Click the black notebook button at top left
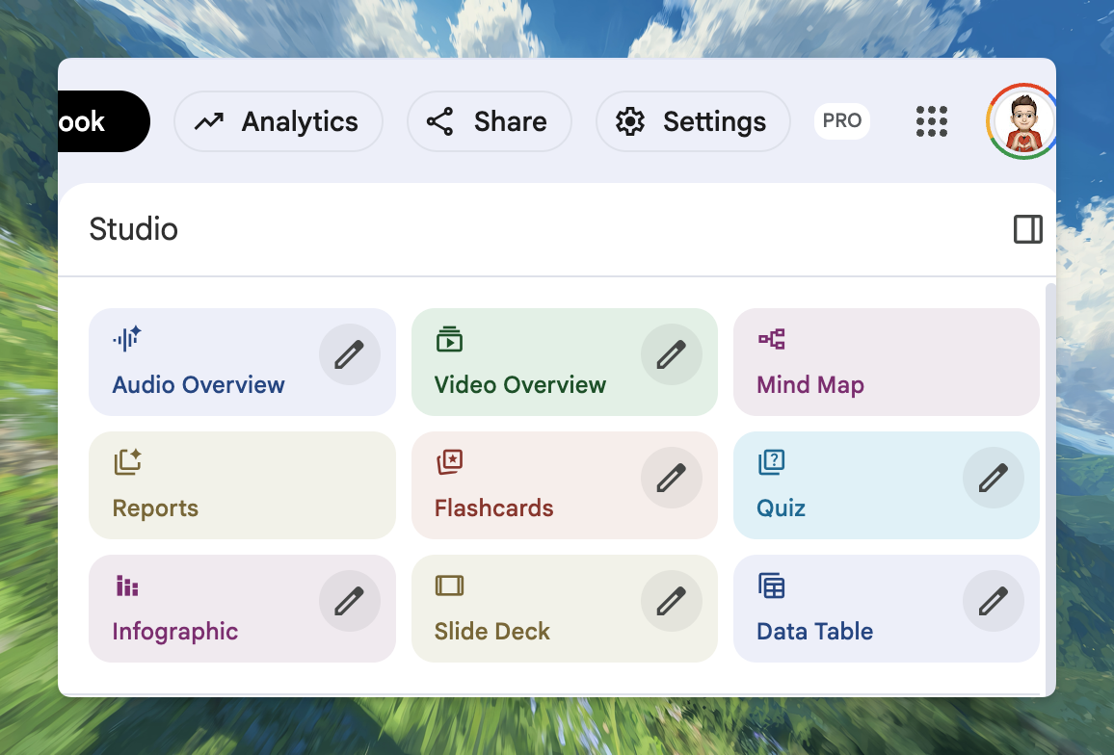The image size is (1114, 755). pyautogui.click(x=101, y=121)
